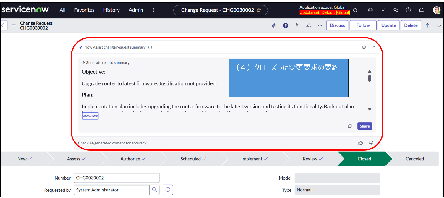This screenshot has width=444, height=198.
Task: Click the Number field CHG0030002
Action: 116,178
